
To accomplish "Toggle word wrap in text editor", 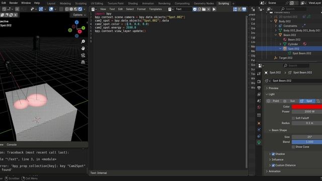I will [239, 9].
